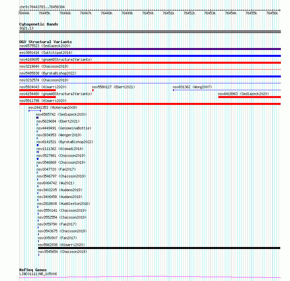
Task: Click the 76456k ruler tick label
Action: click(272, 13)
